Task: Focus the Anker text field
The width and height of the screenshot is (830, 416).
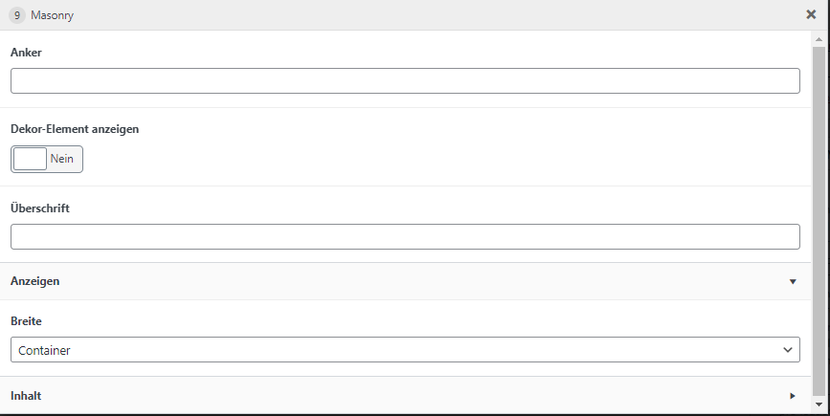Action: pyautogui.click(x=405, y=80)
